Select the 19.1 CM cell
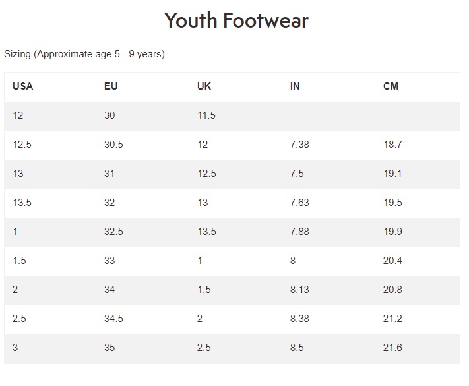 [392, 174]
